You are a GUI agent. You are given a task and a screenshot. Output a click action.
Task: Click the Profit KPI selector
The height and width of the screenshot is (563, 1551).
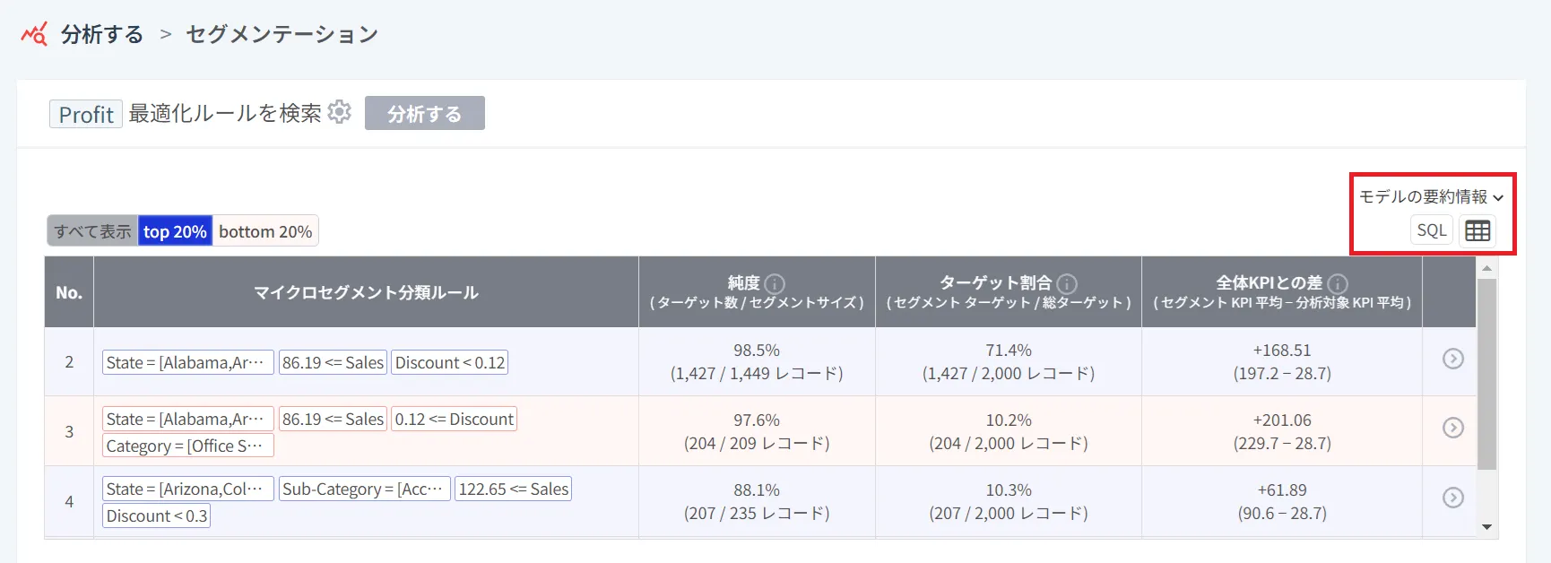86,114
